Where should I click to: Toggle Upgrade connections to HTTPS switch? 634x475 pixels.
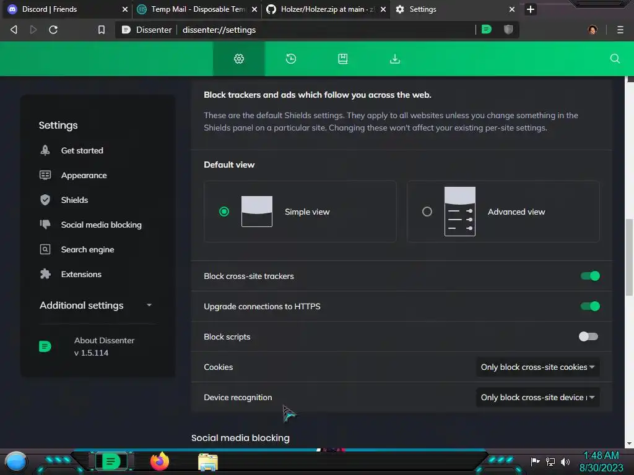coord(590,306)
